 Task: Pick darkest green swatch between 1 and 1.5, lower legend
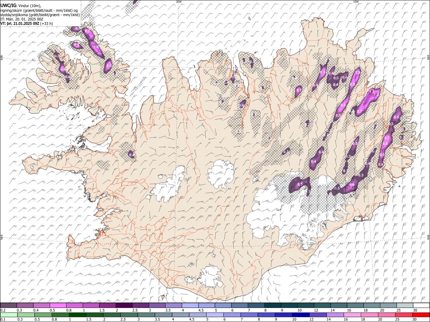[x=78, y=315]
